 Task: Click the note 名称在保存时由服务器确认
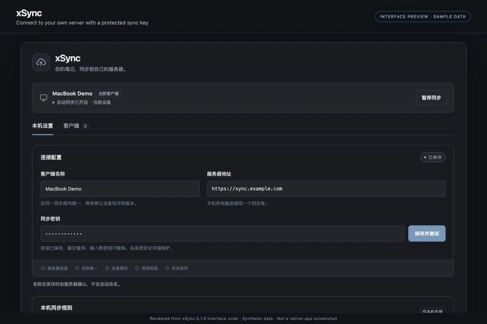point(77,284)
